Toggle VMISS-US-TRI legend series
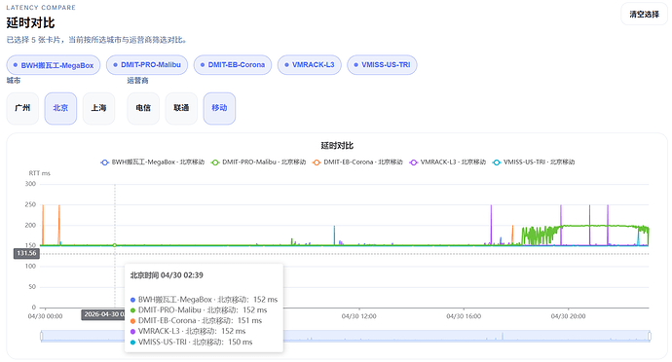The height and width of the screenshot is (362, 672). 534,163
